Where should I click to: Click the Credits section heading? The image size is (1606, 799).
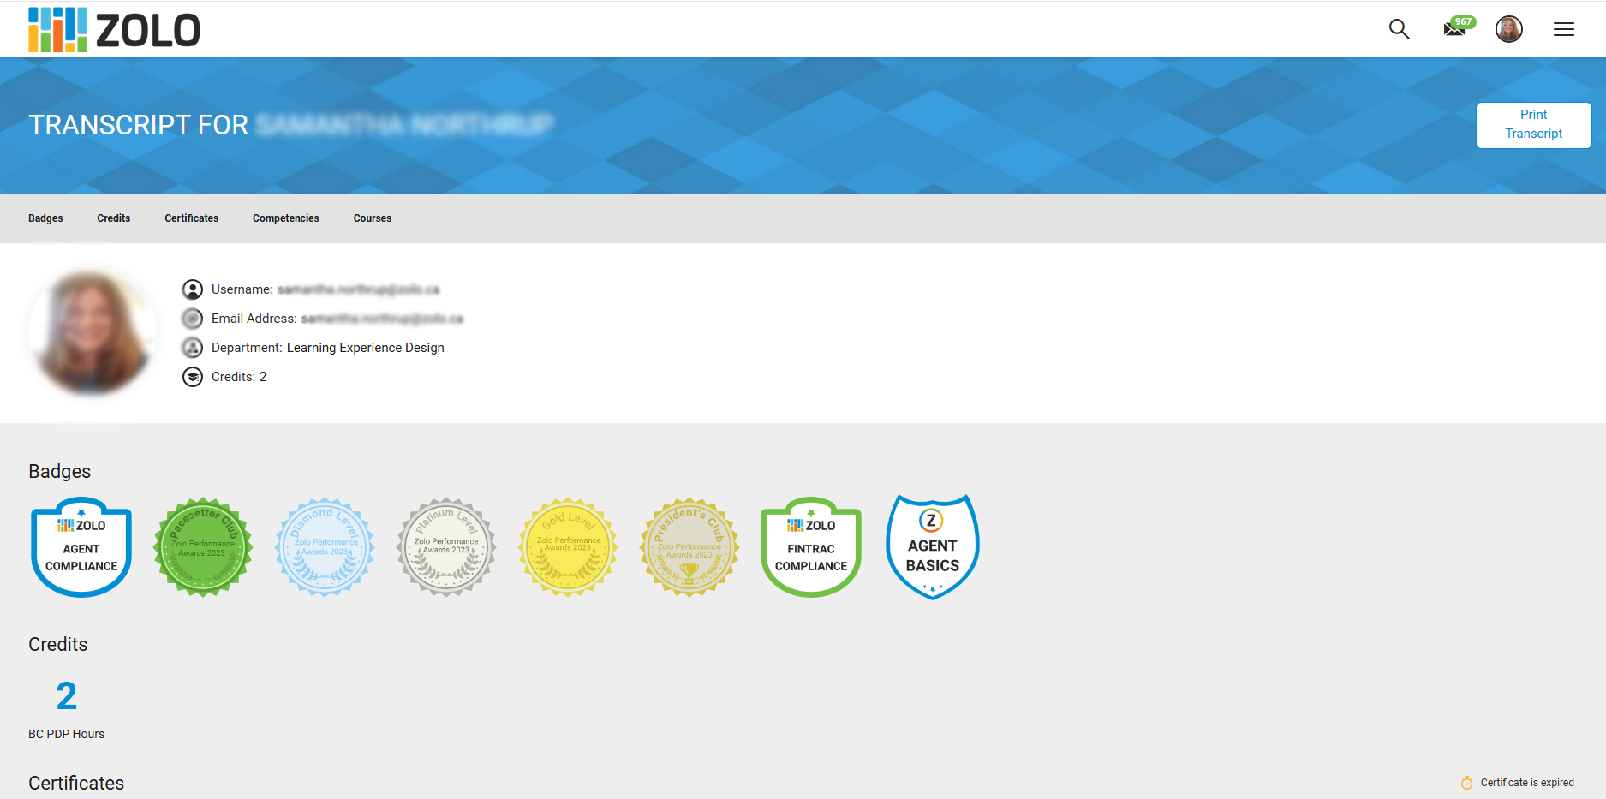click(58, 645)
